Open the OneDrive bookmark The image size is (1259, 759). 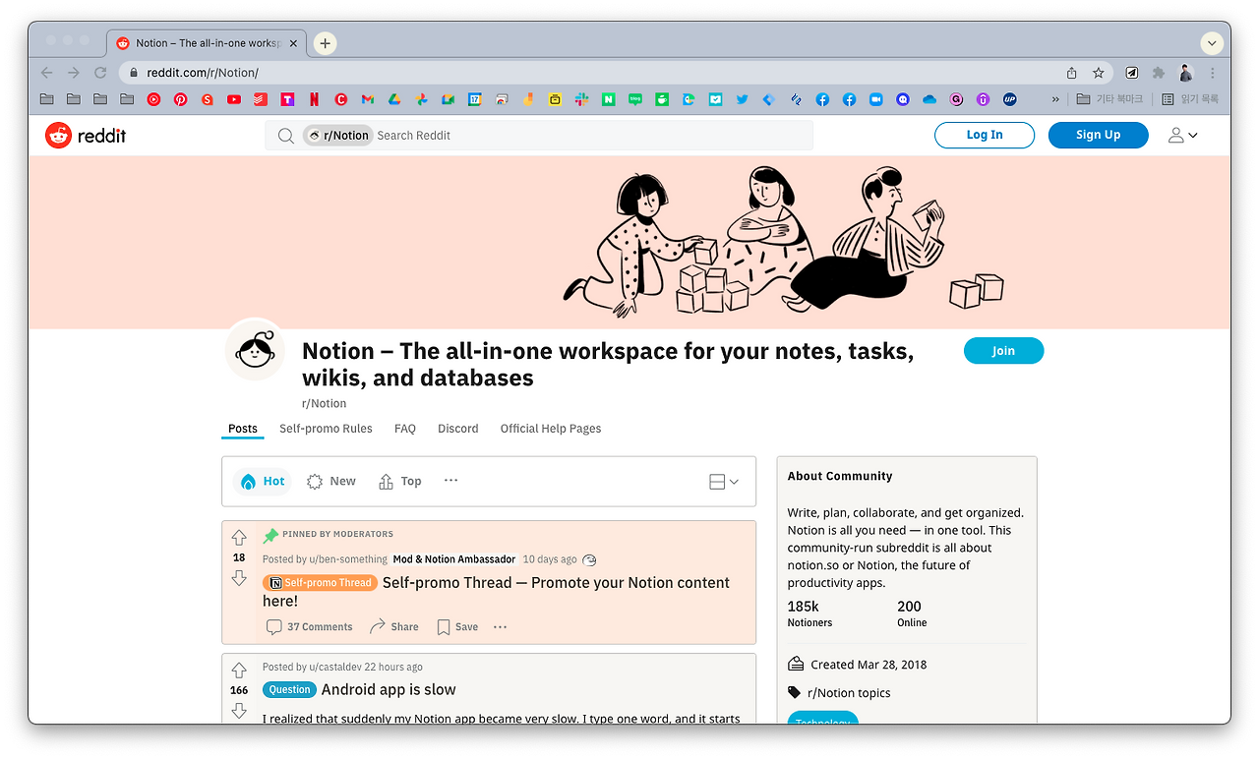[929, 99]
